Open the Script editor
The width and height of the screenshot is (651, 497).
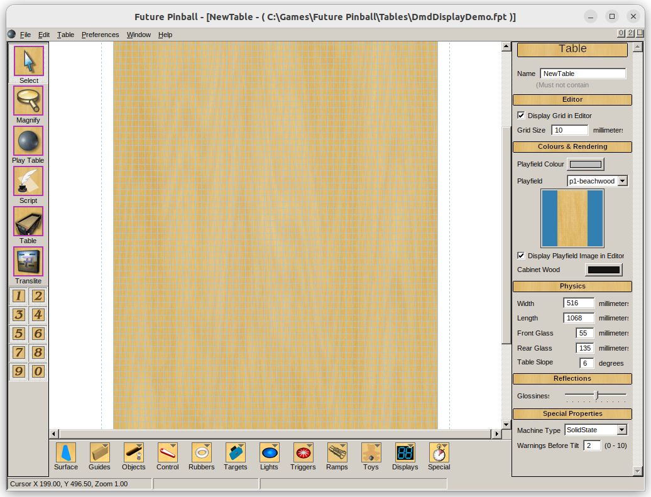pyautogui.click(x=28, y=182)
